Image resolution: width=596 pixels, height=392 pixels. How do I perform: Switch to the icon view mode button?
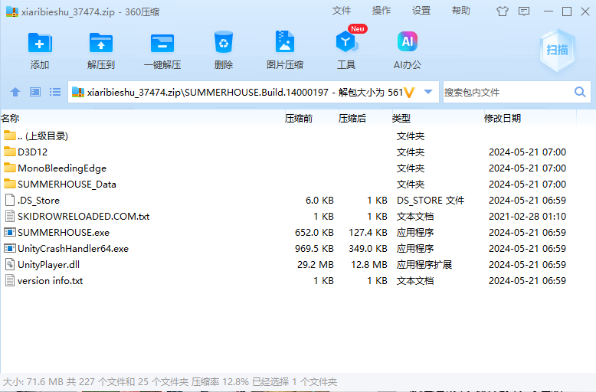(x=35, y=92)
